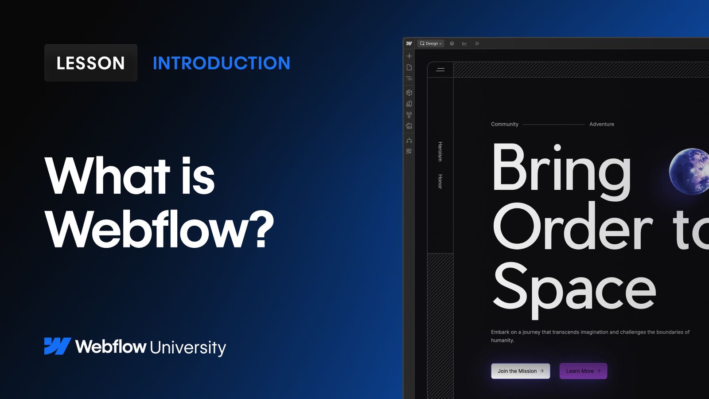
Task: Select the Honor vertical tab
Action: 440,180
